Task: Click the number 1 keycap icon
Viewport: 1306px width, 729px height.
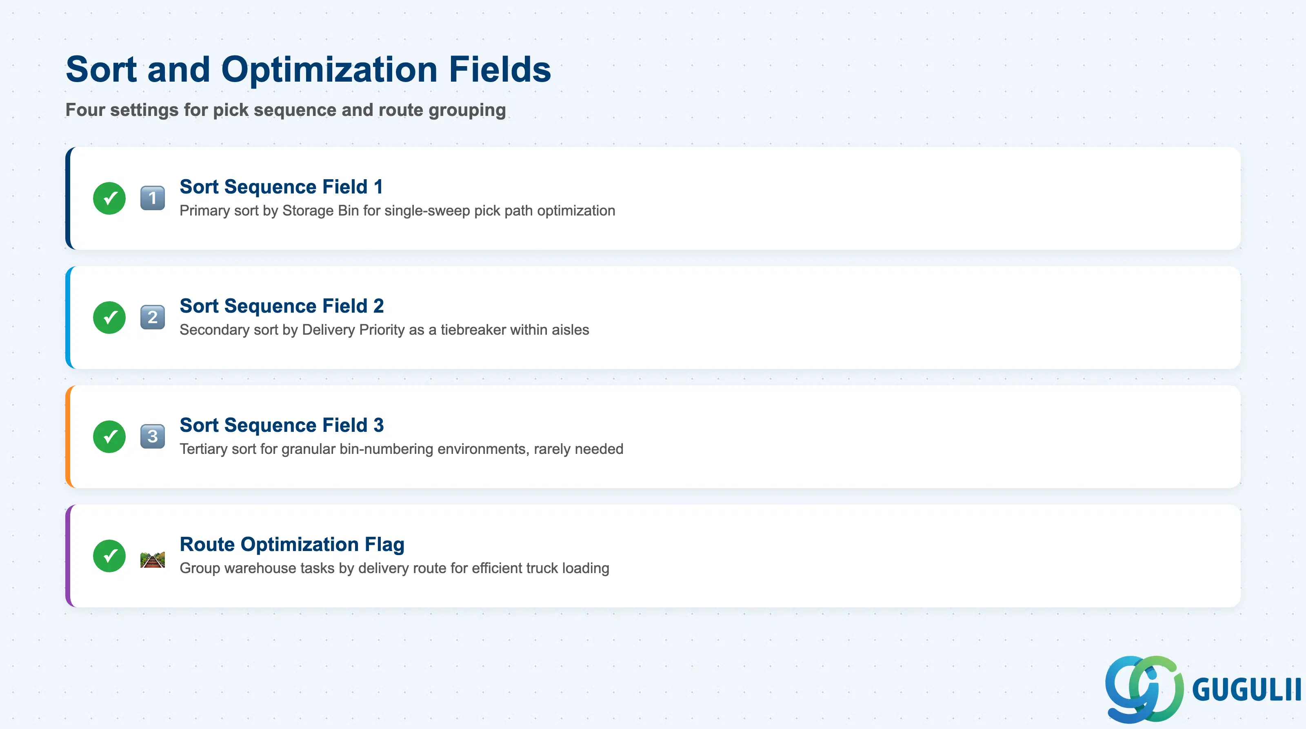Action: pos(153,198)
